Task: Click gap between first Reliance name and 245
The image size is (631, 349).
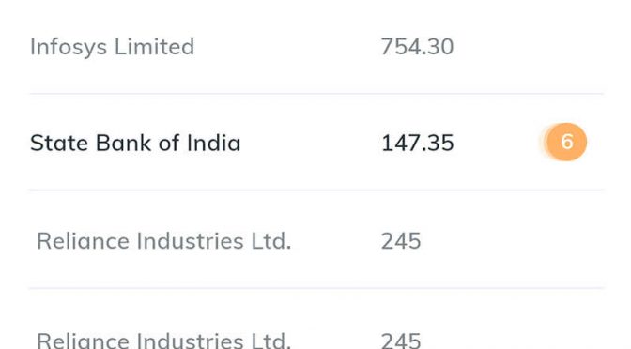Action: click(336, 241)
